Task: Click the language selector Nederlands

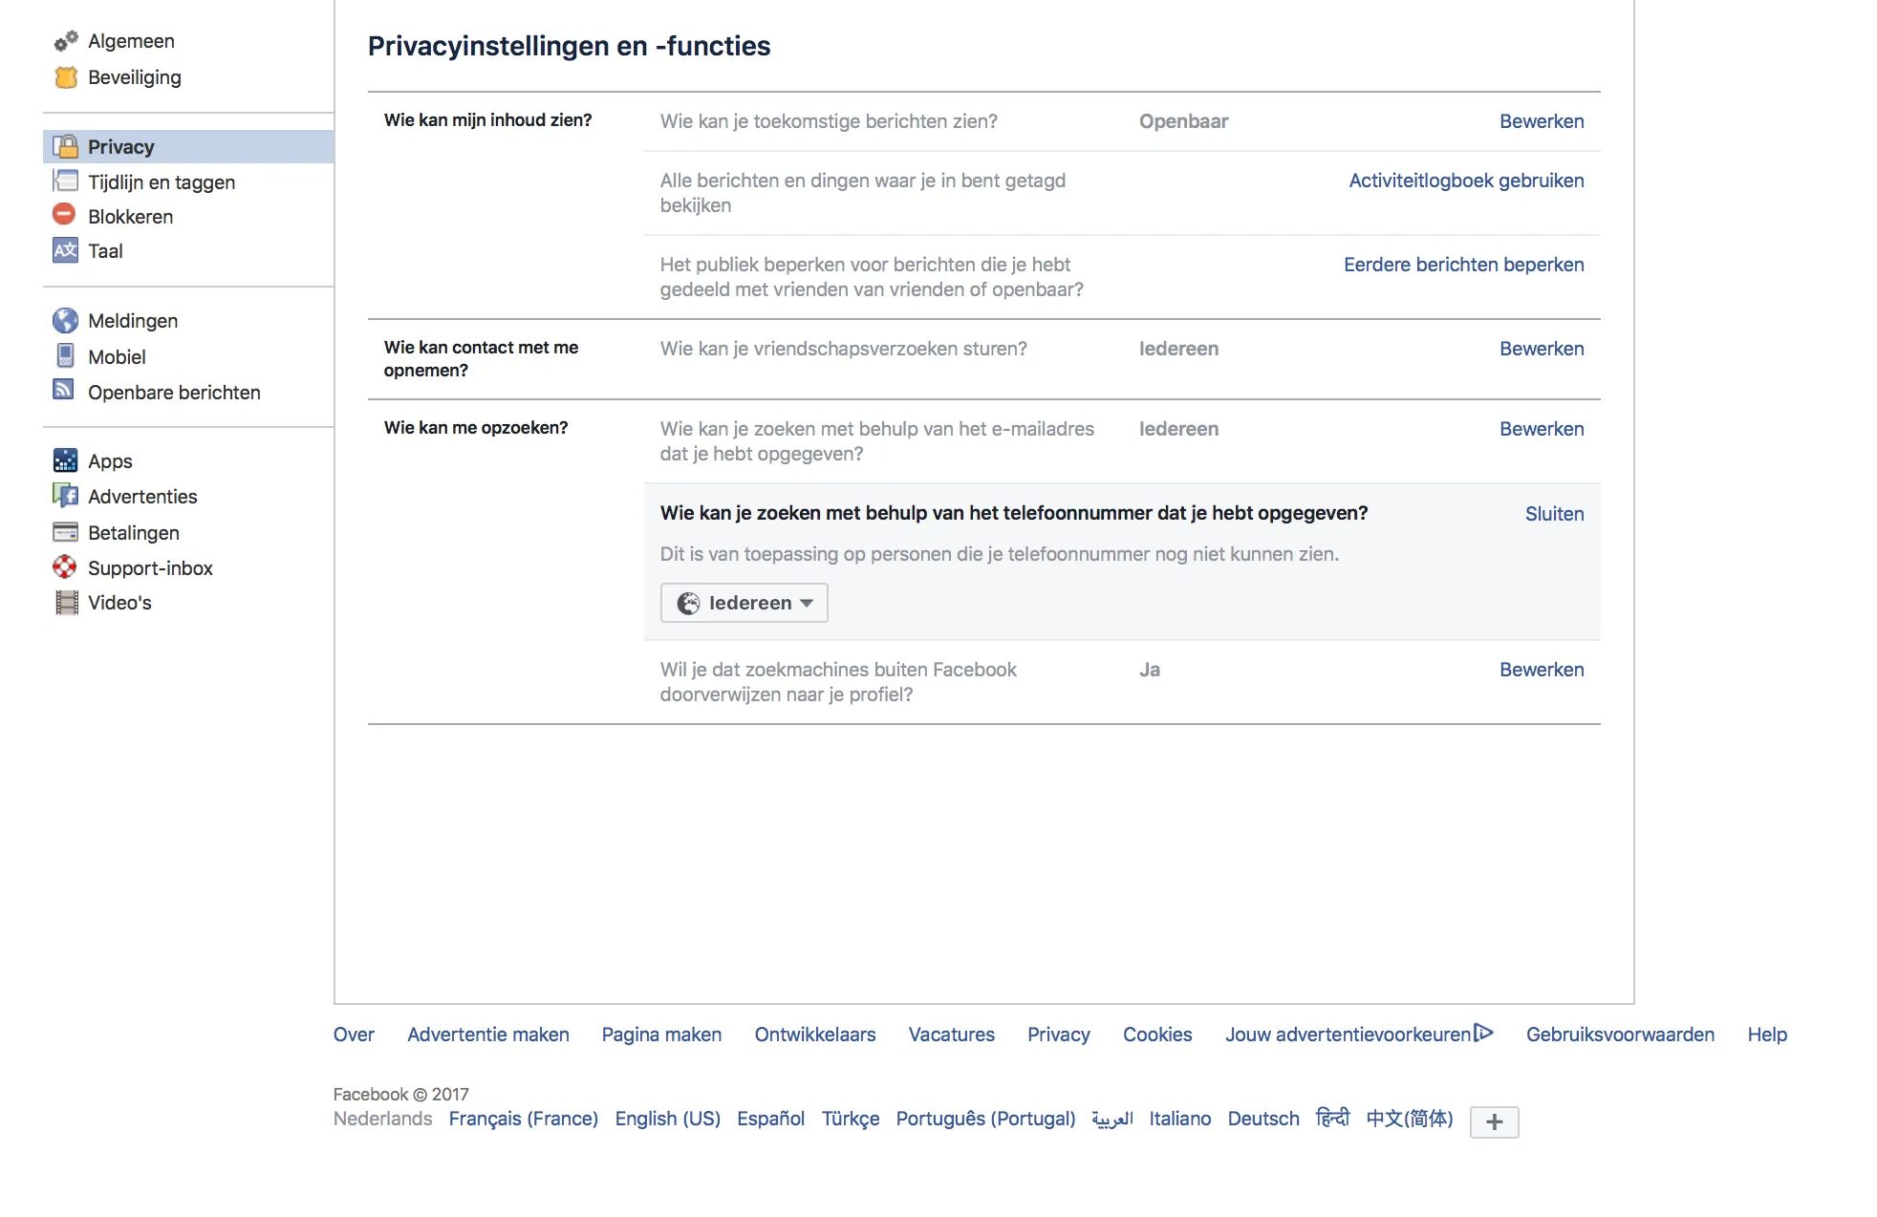Action: (x=383, y=1119)
